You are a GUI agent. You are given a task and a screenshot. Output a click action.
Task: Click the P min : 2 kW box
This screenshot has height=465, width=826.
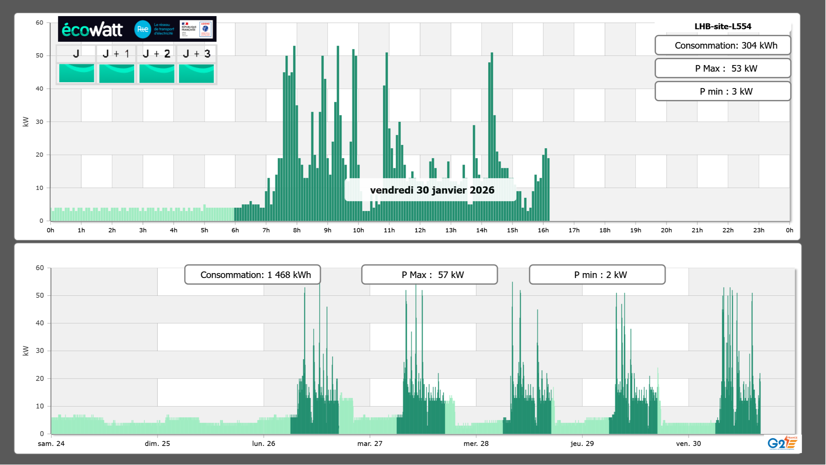(597, 275)
